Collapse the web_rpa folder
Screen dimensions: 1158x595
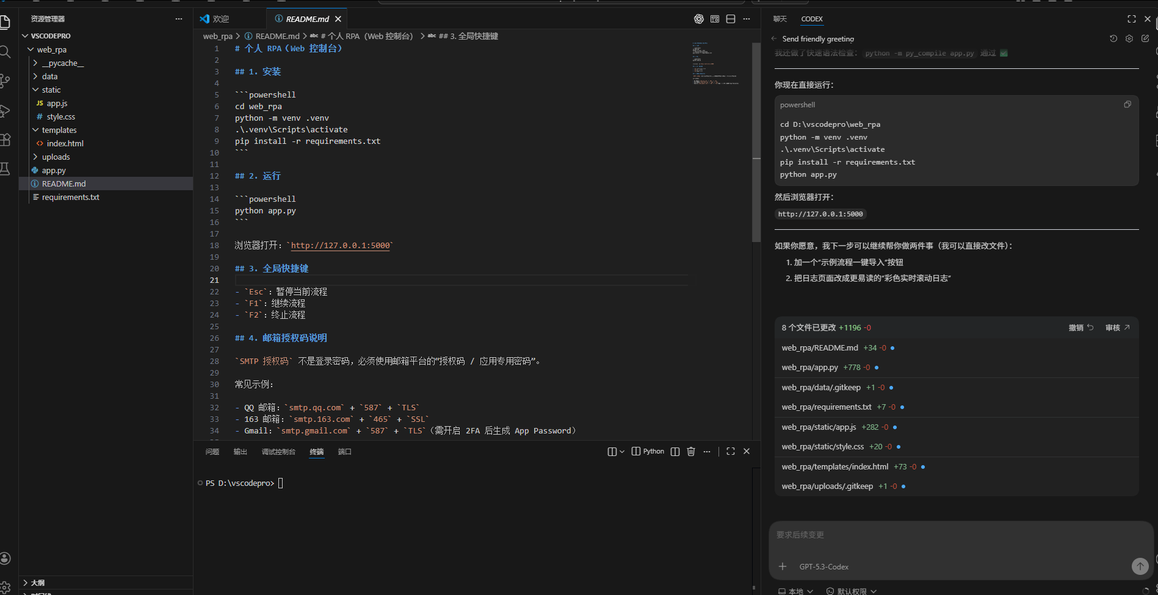coord(30,49)
